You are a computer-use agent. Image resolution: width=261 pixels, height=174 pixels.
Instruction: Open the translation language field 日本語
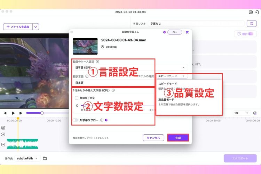(x=114, y=82)
